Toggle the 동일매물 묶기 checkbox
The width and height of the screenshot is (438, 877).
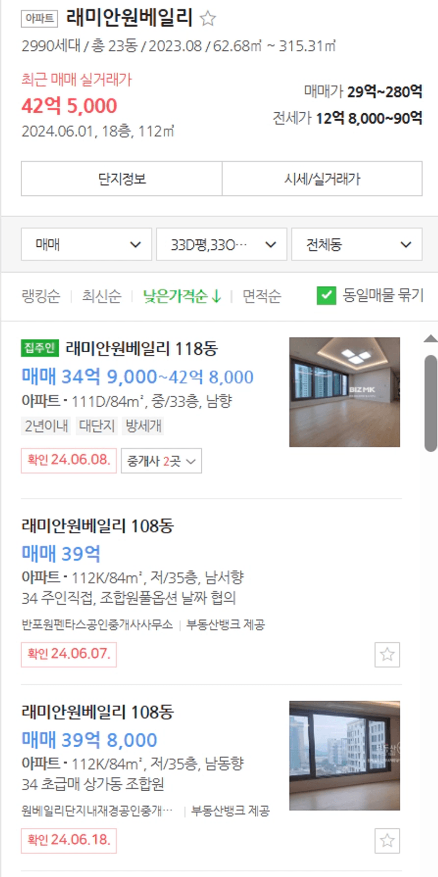tap(326, 296)
